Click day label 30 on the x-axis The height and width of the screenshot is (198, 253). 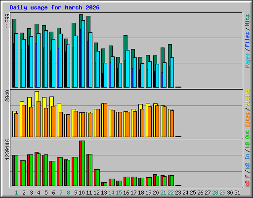point(230,193)
